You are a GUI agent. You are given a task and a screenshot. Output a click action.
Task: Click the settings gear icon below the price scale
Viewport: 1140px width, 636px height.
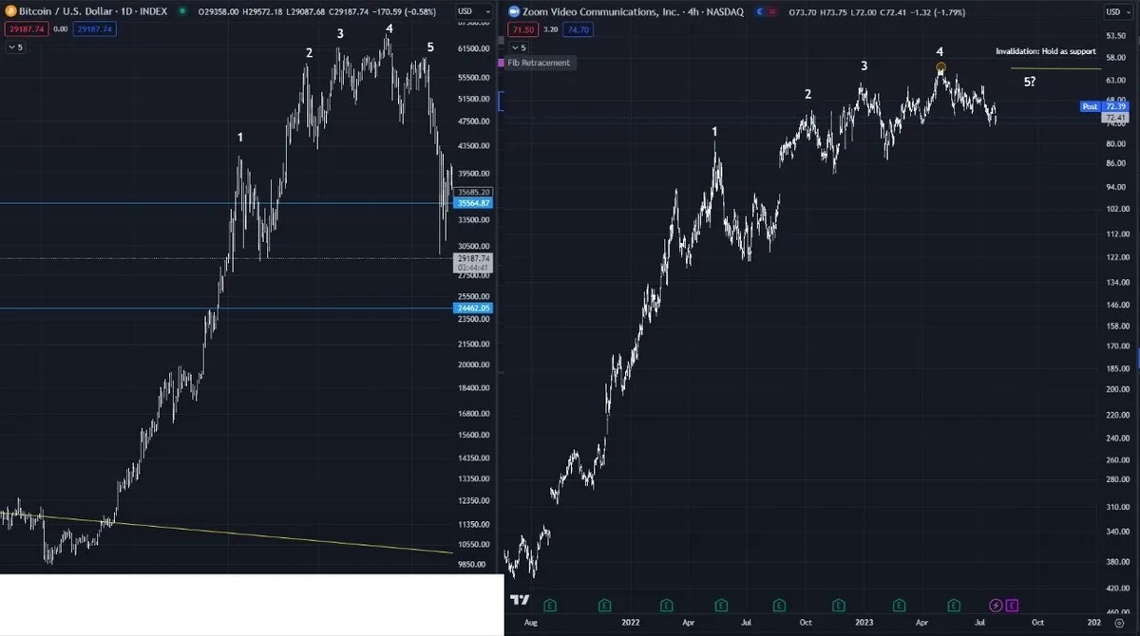1119,622
